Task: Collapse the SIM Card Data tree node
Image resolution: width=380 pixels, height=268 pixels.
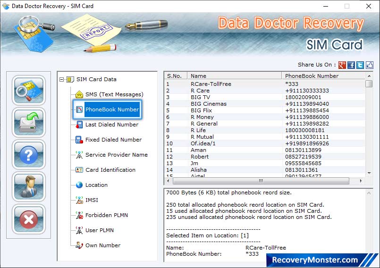Action: coord(61,79)
